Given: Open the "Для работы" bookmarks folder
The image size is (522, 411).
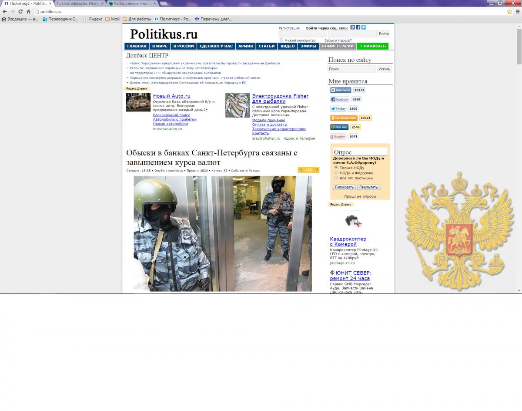Looking at the screenshot, I should (x=137, y=19).
